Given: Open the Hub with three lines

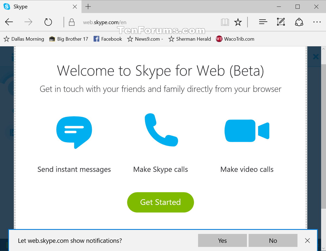Looking at the screenshot, I should [x=263, y=22].
